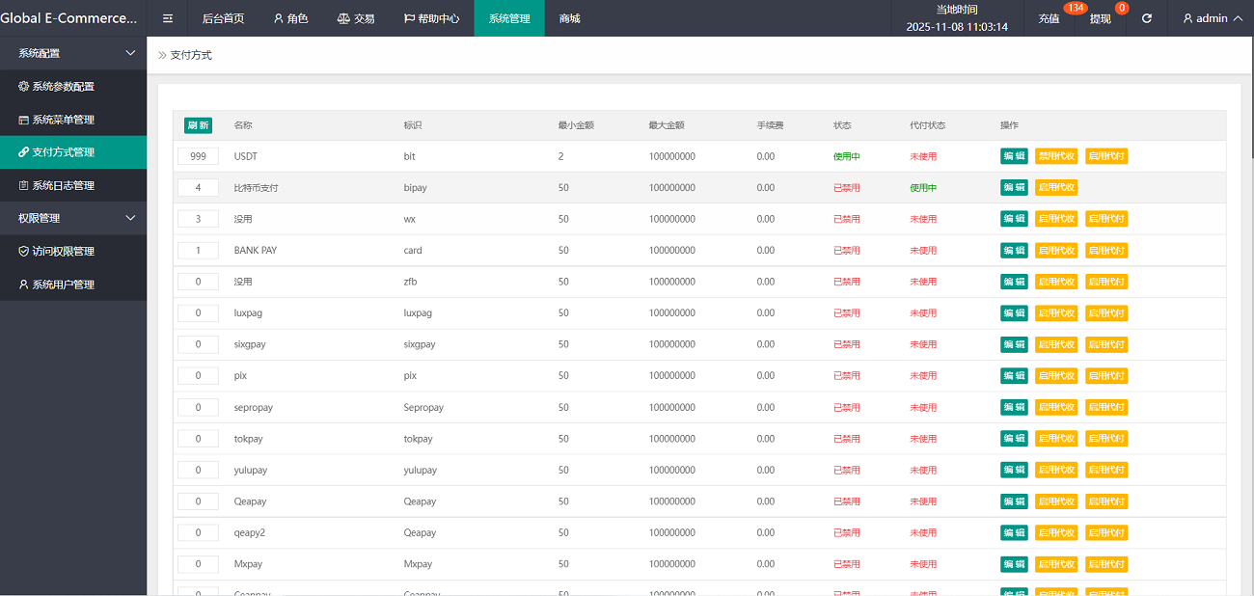
Task: Open 系统参数配置 gear icon item
Action: [x=64, y=87]
